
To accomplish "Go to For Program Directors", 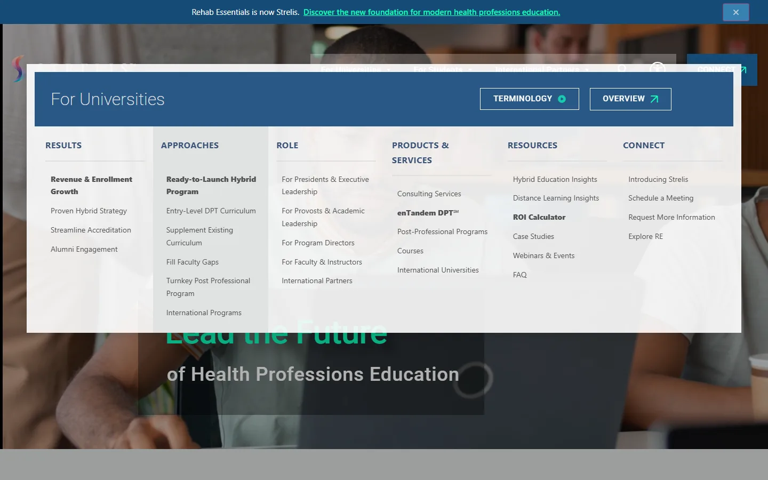I will click(x=318, y=243).
